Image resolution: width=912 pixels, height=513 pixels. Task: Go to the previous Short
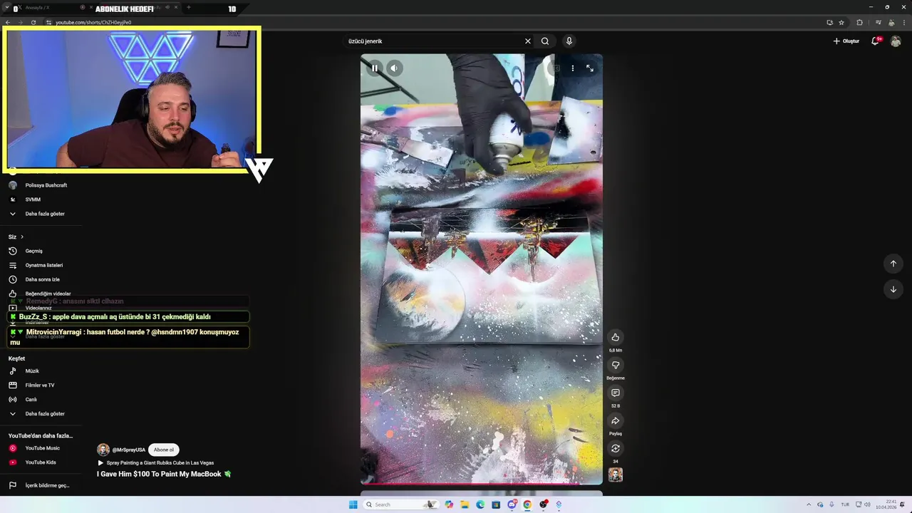pos(893,264)
